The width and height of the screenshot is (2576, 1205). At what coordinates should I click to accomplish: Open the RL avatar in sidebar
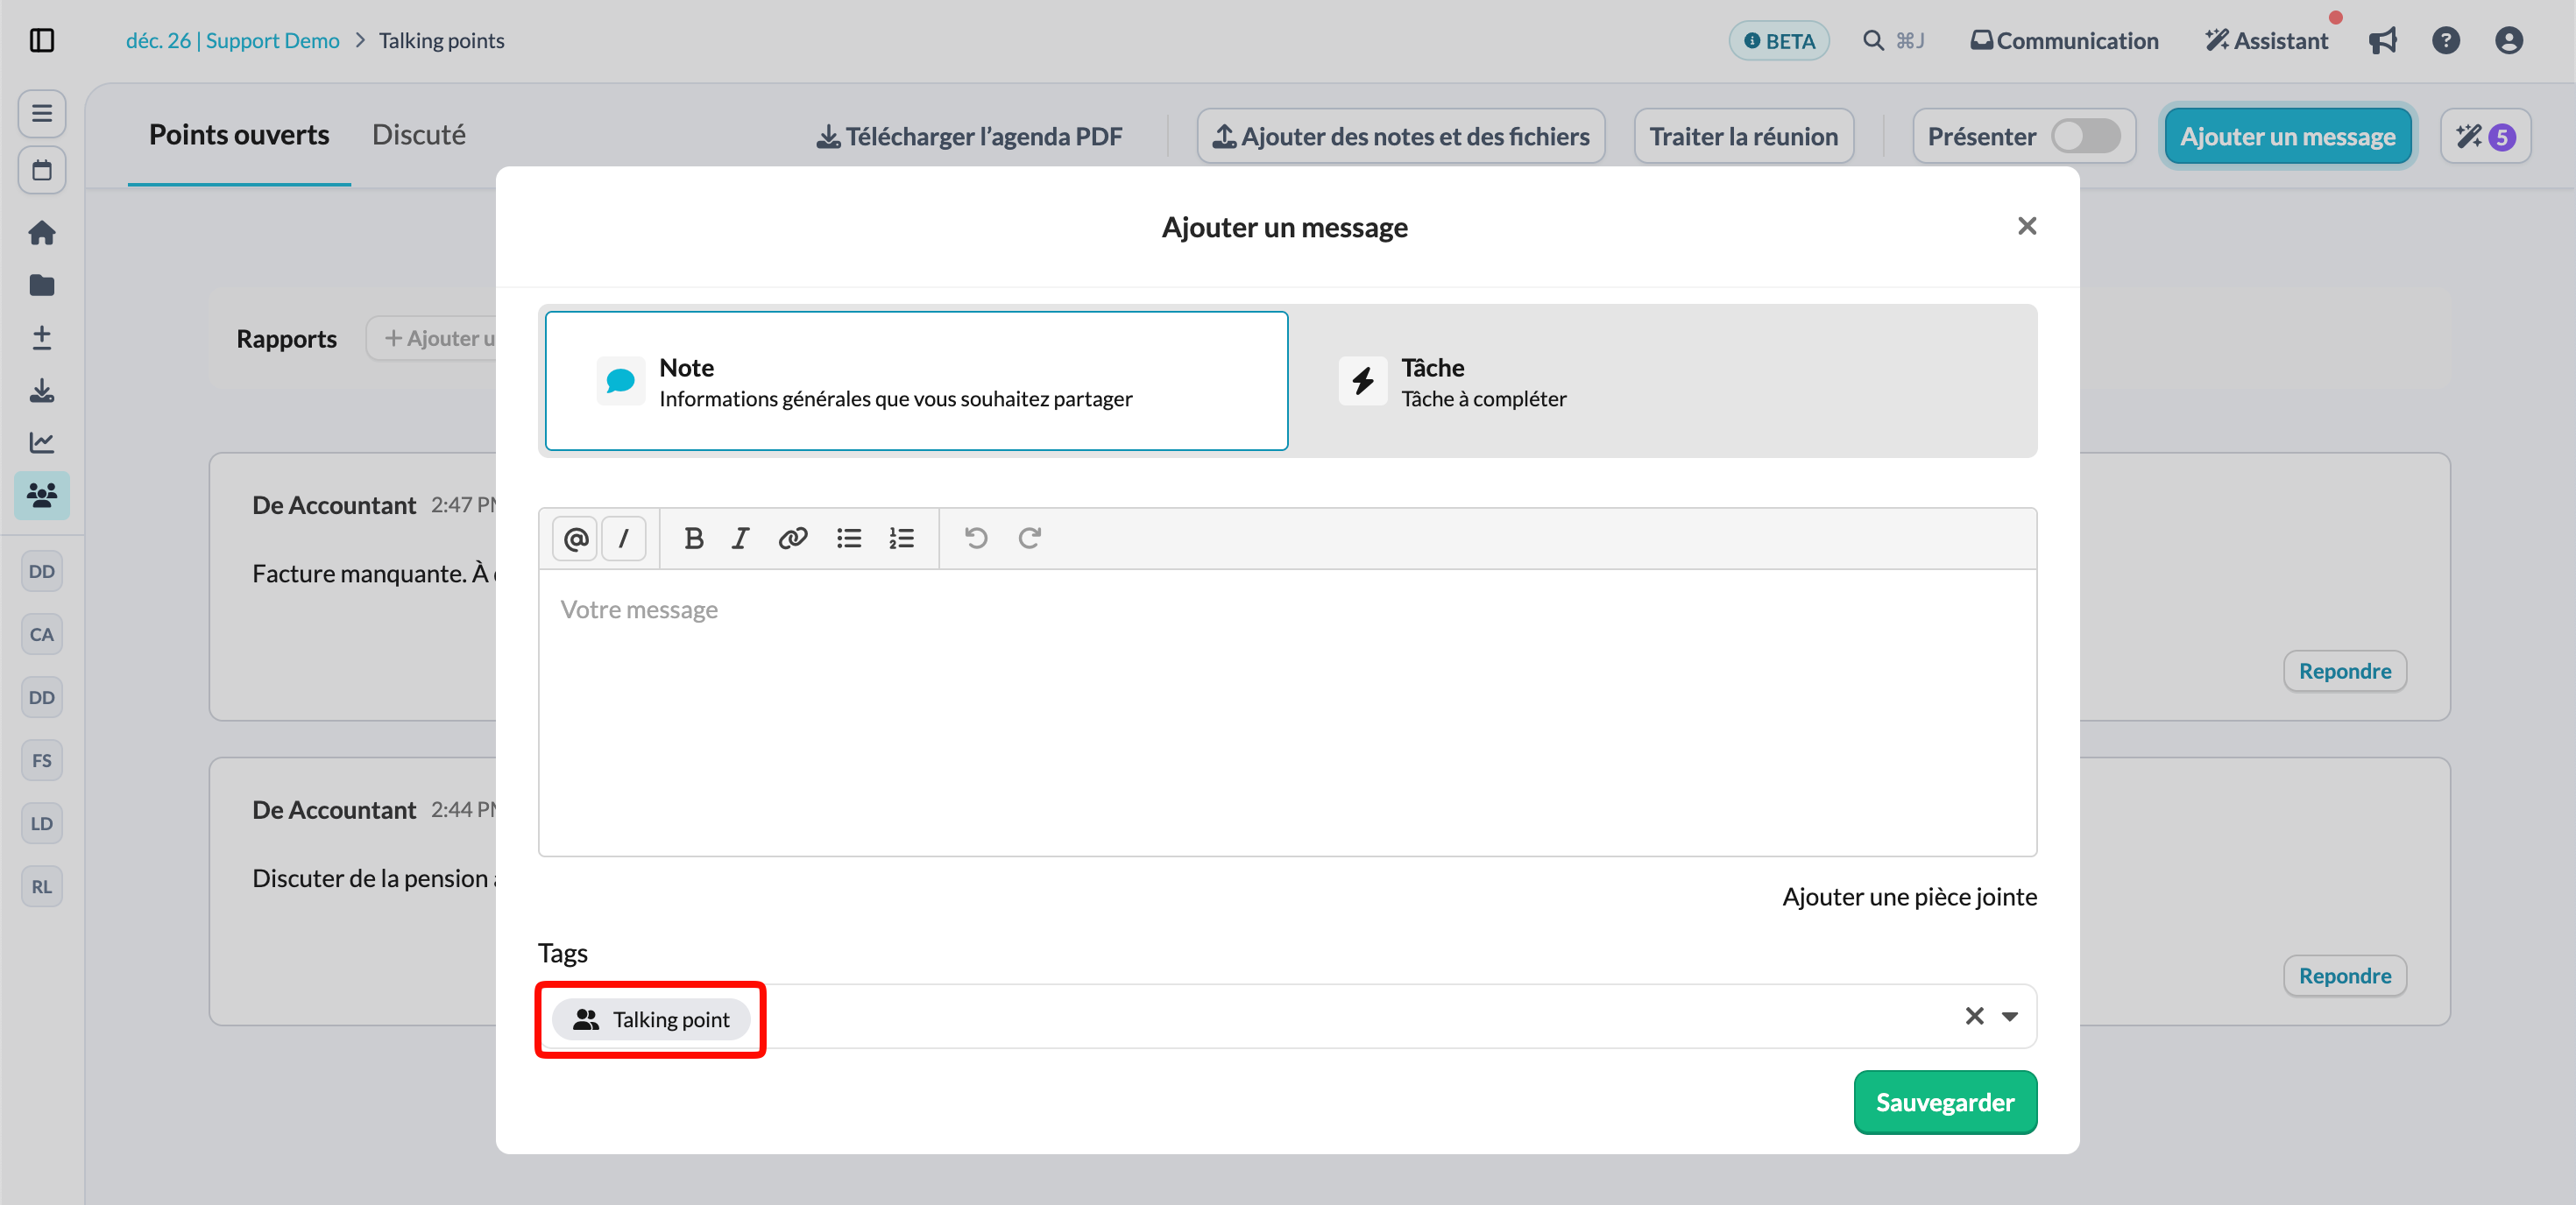(42, 886)
